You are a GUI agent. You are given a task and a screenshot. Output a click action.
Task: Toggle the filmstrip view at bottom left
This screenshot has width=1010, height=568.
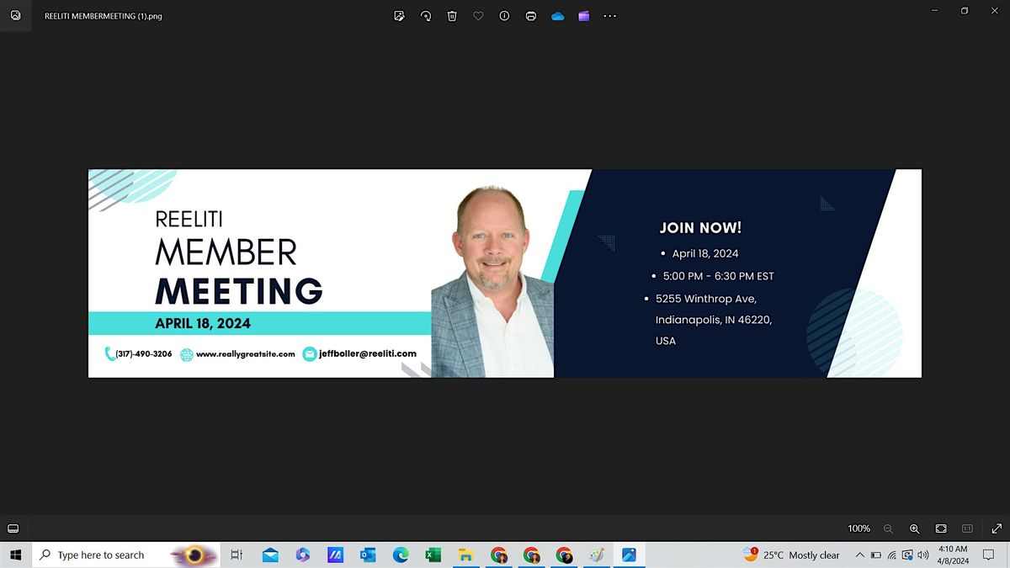pos(13,528)
